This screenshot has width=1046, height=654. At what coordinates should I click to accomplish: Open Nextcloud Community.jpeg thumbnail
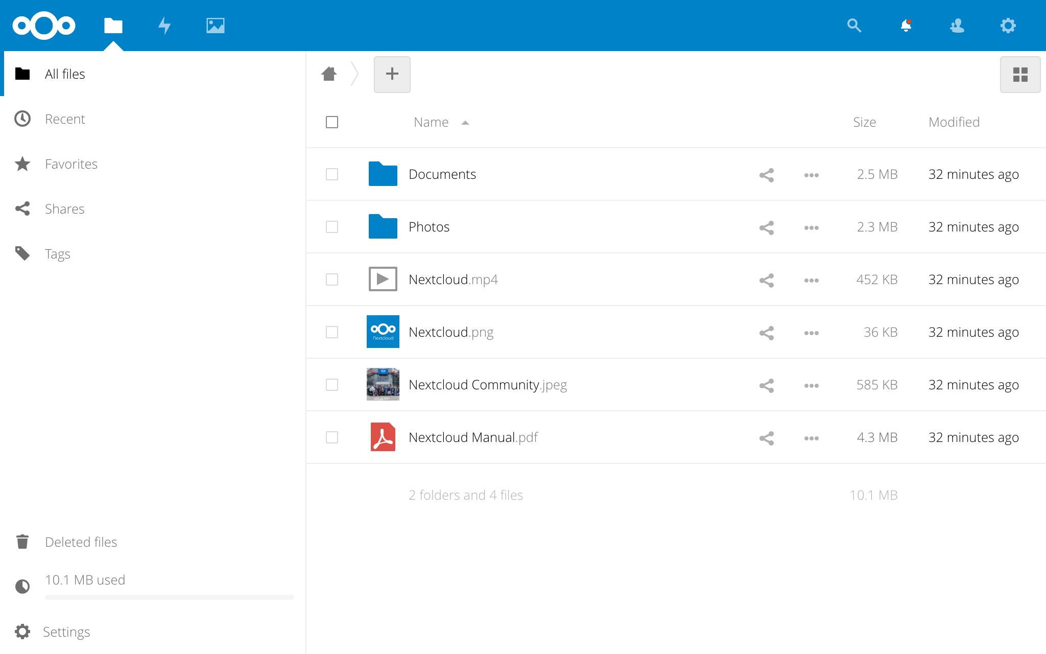point(383,384)
